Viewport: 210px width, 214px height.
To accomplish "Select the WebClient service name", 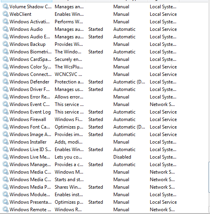I will [20, 14].
